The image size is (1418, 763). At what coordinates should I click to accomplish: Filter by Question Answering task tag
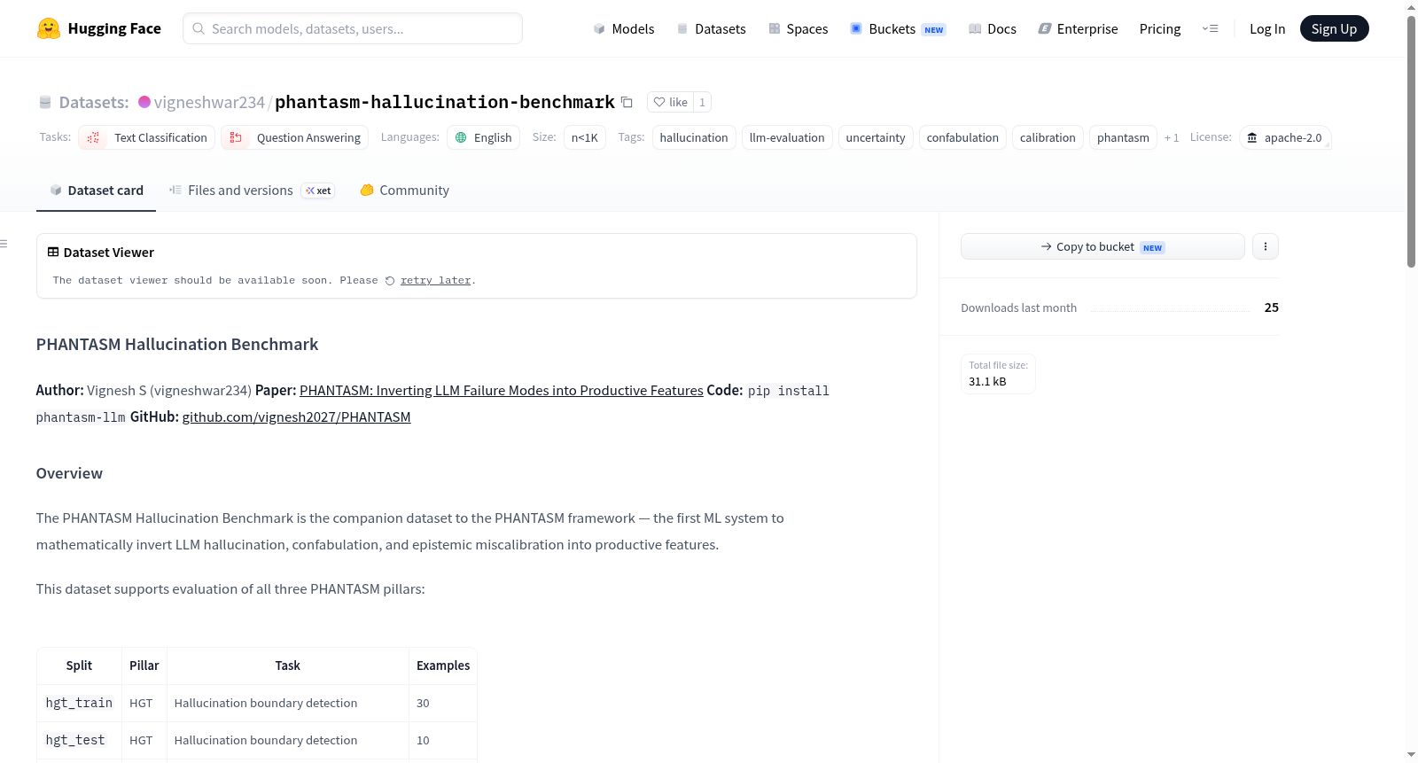click(x=295, y=137)
